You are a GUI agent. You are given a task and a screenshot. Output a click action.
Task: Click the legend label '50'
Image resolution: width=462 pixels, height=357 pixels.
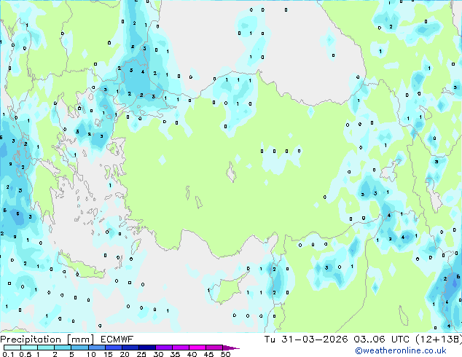(x=225, y=354)
